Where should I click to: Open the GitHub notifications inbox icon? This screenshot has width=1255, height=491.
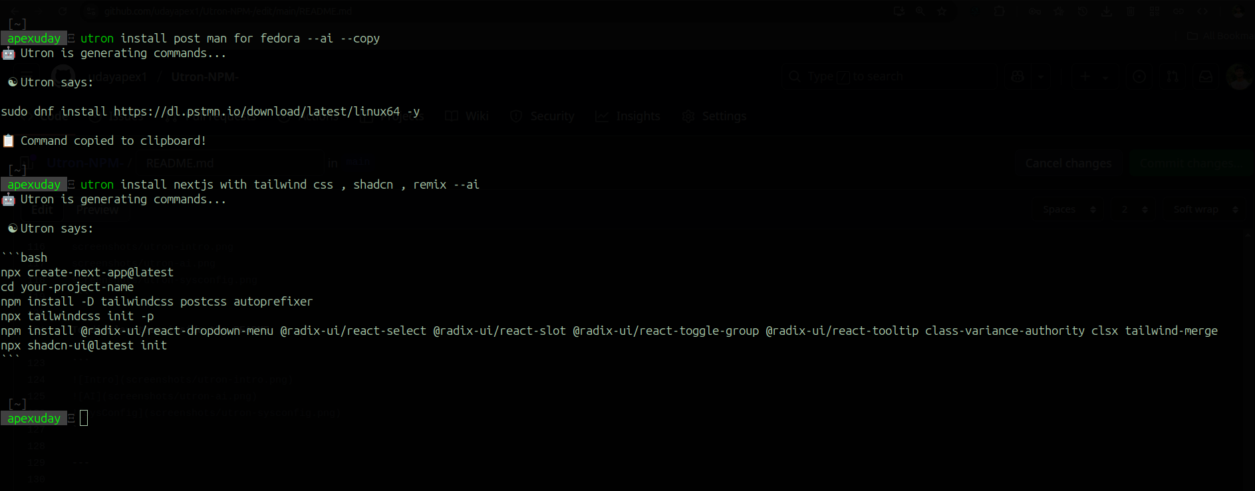tap(1206, 76)
